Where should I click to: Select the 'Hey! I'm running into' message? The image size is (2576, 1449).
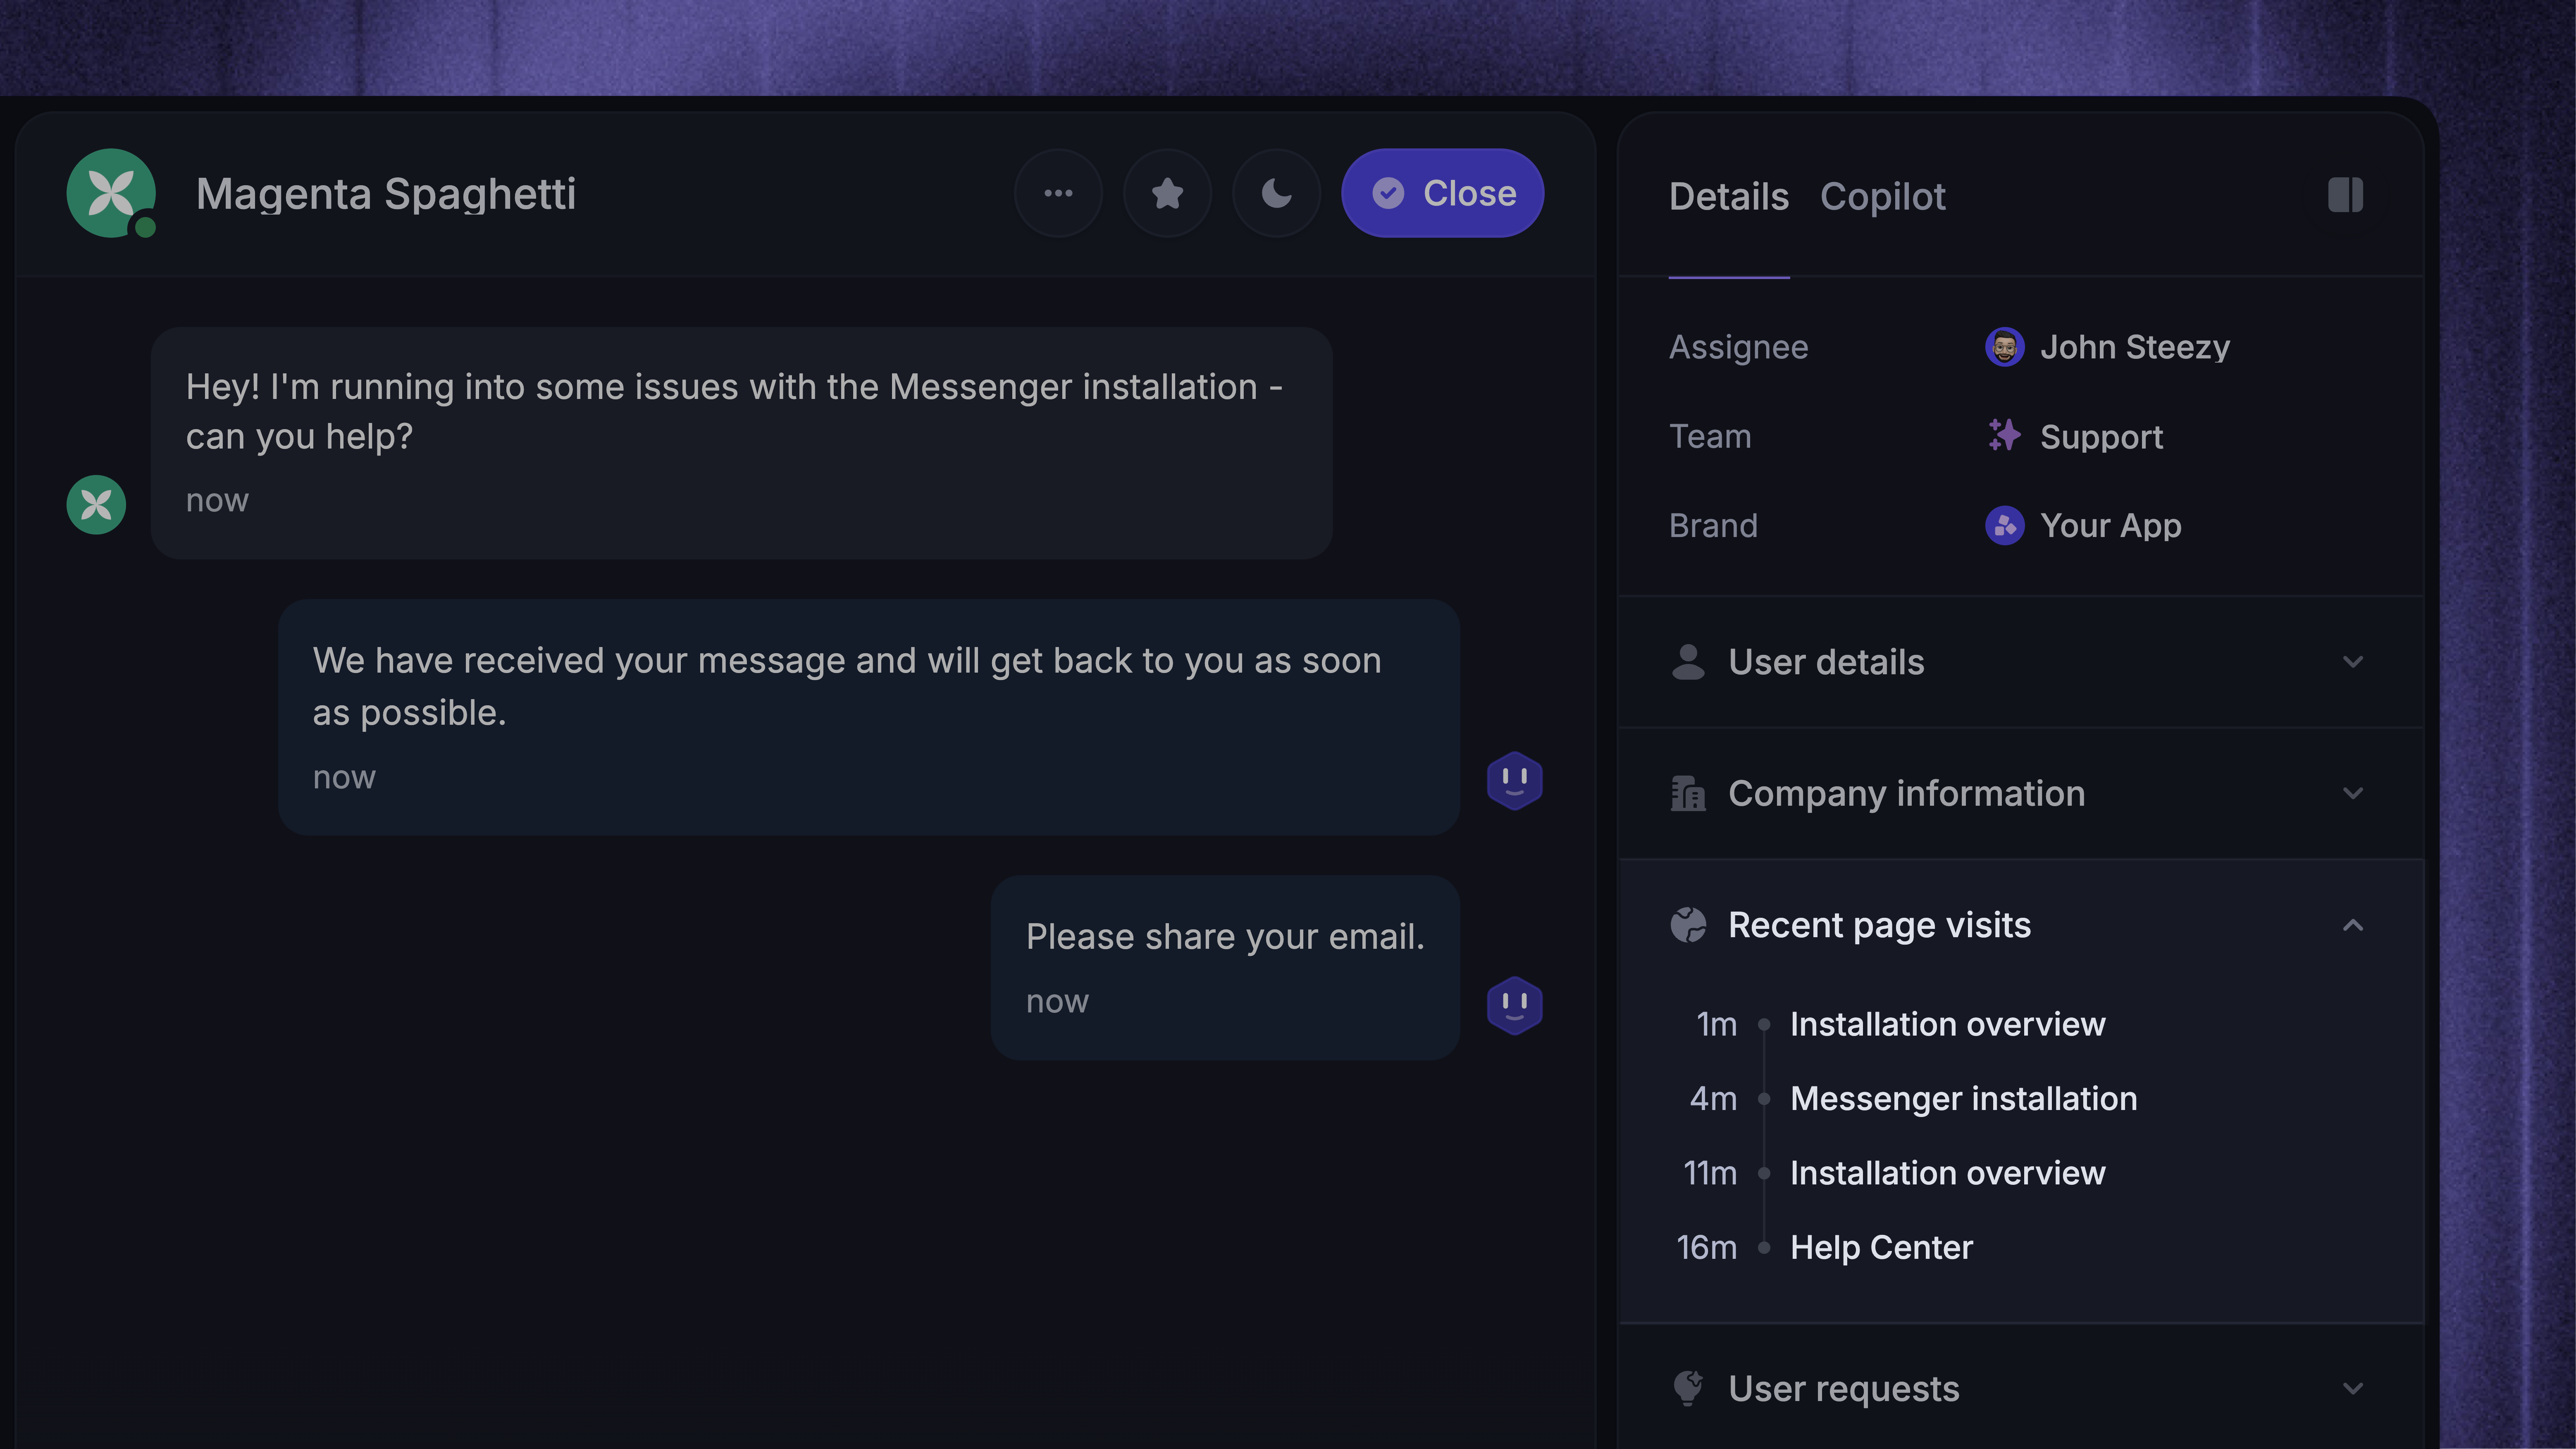741,443
